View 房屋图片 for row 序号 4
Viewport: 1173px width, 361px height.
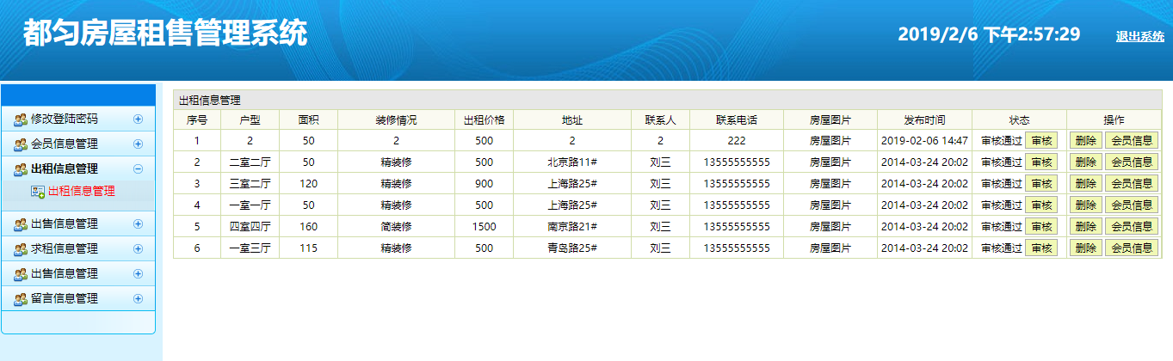(830, 205)
